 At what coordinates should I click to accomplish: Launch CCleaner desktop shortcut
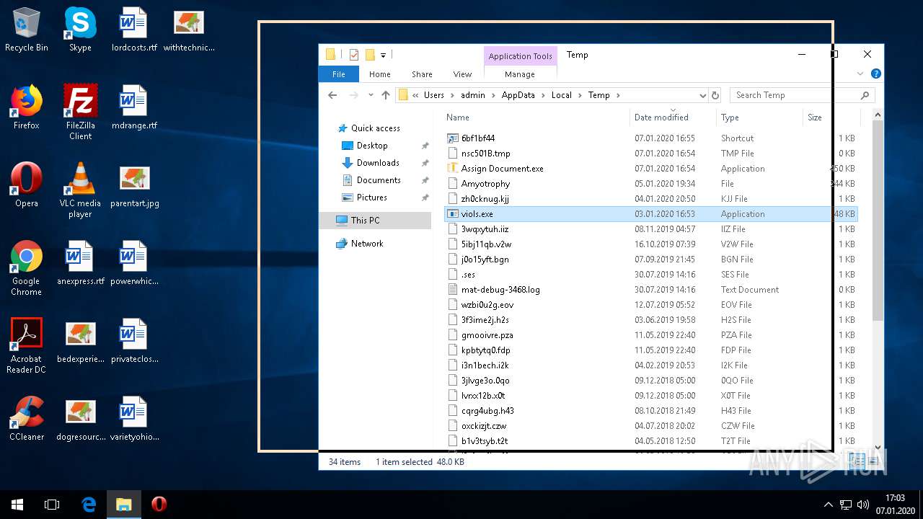coord(27,419)
